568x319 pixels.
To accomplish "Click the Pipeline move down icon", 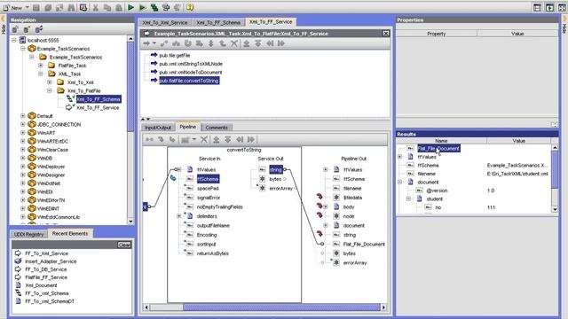I will (228, 140).
